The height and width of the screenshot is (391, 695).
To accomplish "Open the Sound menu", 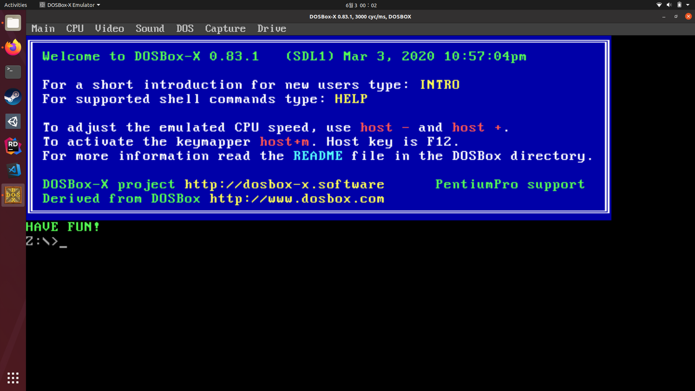I will [x=150, y=29].
